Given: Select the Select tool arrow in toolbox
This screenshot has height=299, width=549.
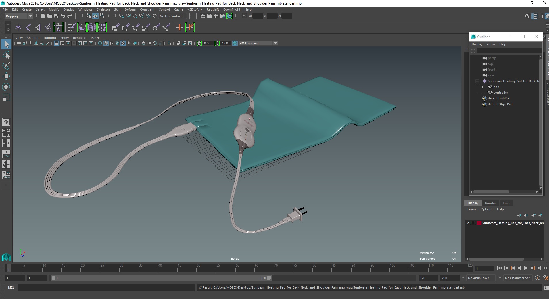Looking at the screenshot, I should (6, 44).
